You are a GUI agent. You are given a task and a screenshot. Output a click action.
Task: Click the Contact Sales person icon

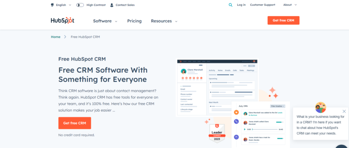click(x=112, y=5)
